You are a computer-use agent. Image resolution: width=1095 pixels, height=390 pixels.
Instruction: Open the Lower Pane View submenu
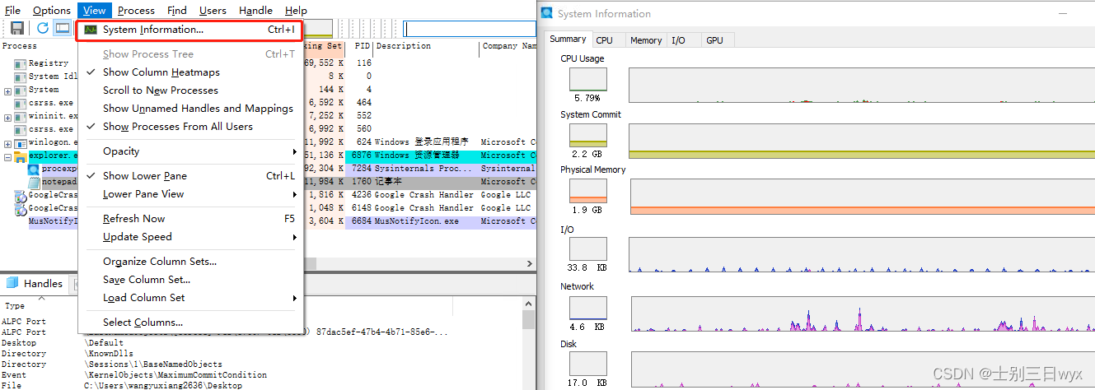click(191, 194)
